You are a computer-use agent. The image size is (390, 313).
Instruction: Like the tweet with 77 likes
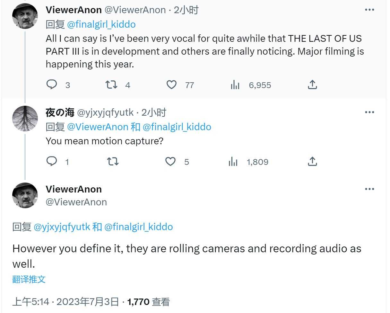tap(172, 85)
